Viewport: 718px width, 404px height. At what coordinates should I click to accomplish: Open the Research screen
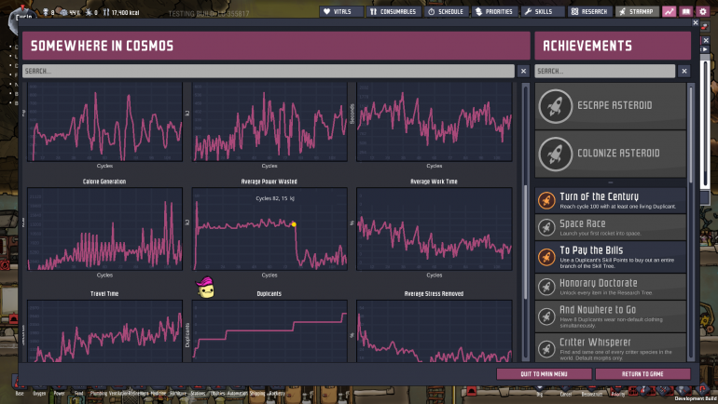click(589, 12)
